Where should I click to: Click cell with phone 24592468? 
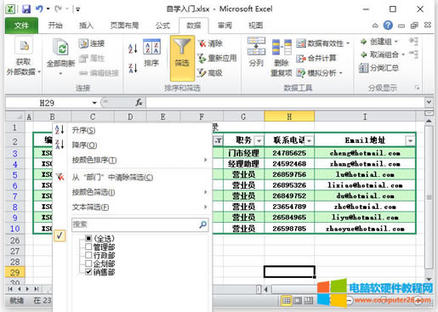coord(289,164)
